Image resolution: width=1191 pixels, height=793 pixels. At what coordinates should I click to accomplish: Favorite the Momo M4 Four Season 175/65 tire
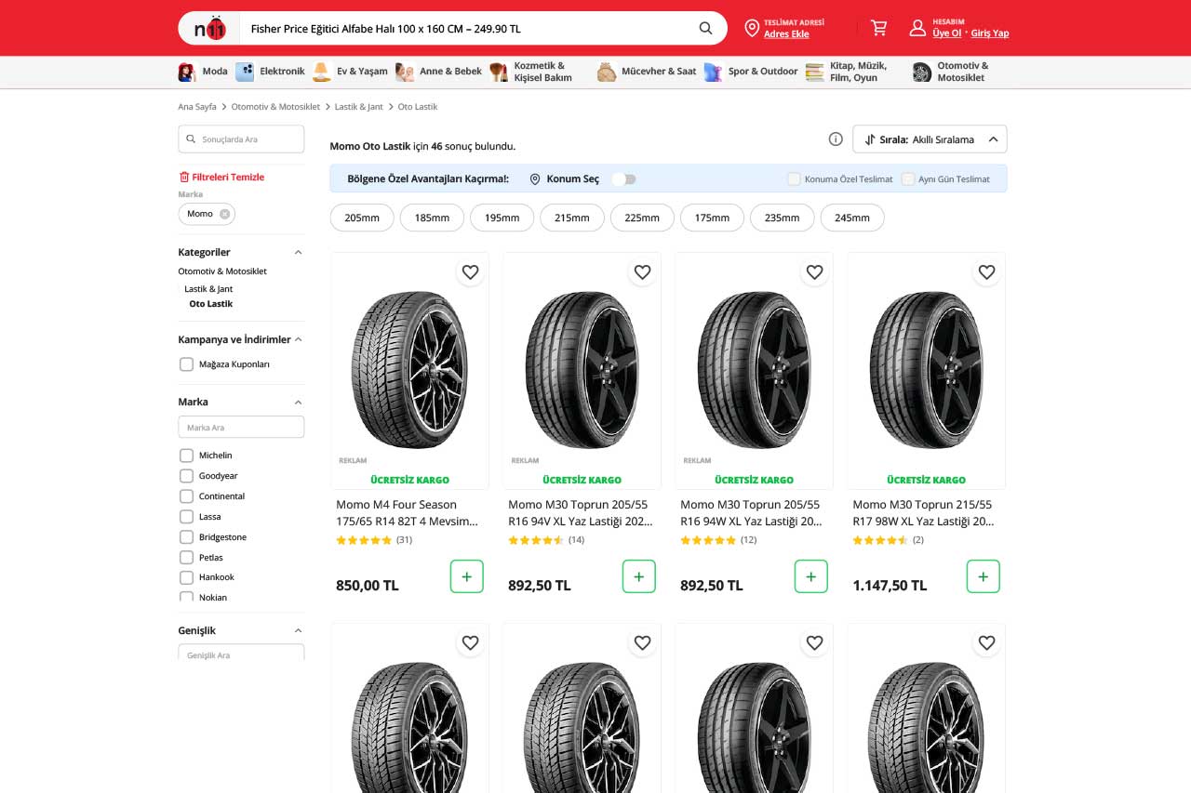(x=470, y=272)
